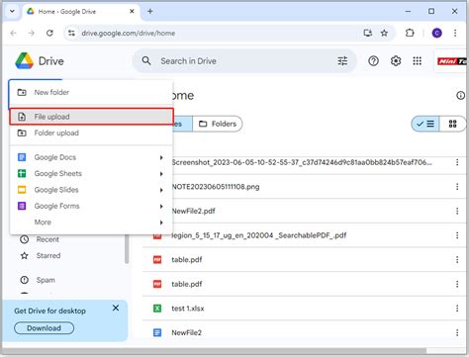Open More actions for second table.pdf

point(457,284)
